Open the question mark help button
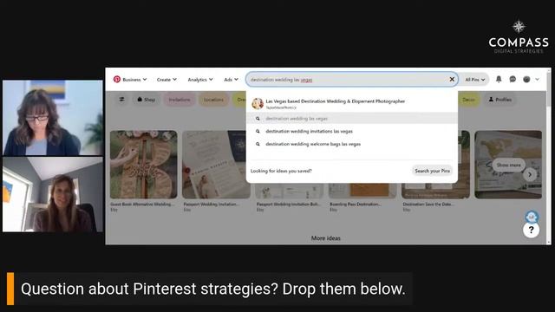 [x=531, y=230]
